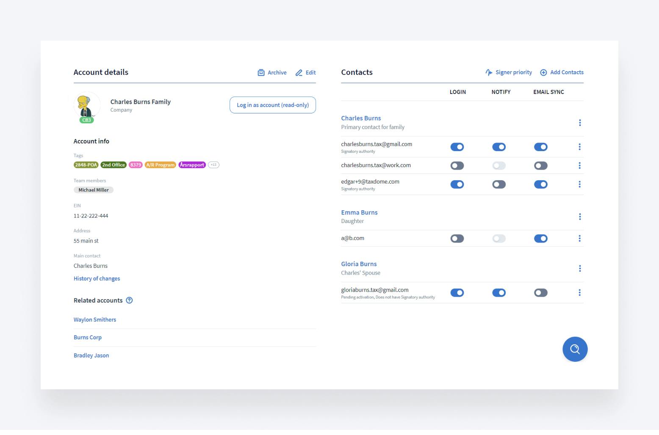Click the Charles Burns Family avatar
This screenshot has width=659, height=435.
click(x=87, y=105)
